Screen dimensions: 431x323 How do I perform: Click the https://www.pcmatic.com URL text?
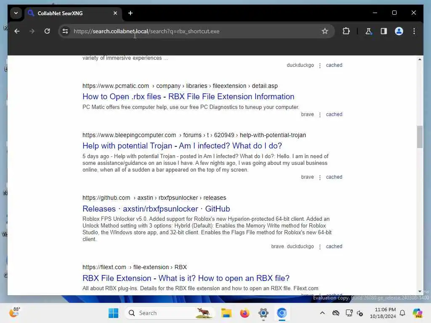pos(116,86)
